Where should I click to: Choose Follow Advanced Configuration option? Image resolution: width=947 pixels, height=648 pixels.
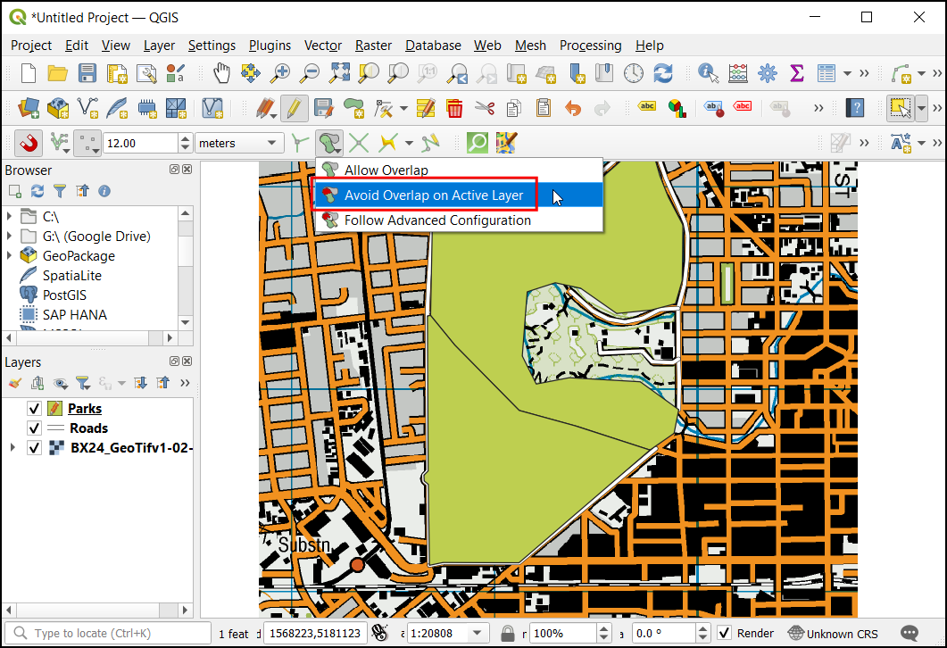point(437,220)
